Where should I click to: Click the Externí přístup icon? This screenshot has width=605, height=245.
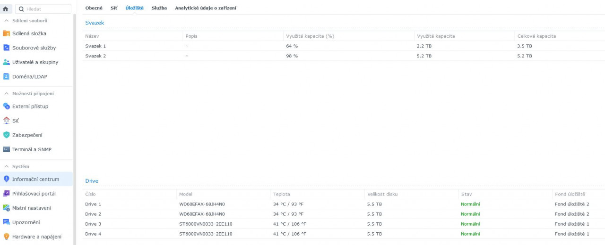tap(7, 106)
